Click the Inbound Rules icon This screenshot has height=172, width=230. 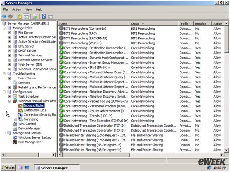tap(20, 105)
